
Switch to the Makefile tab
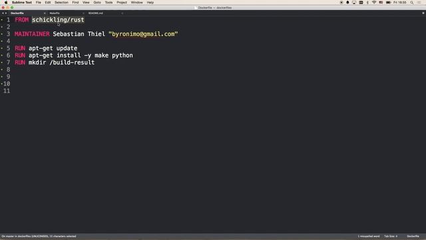pos(55,13)
